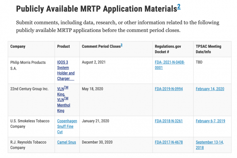Screen dimensions: 237x158
Task: Click the December 30, 2020 date cell
Action: pyautogui.click(x=116, y=145)
